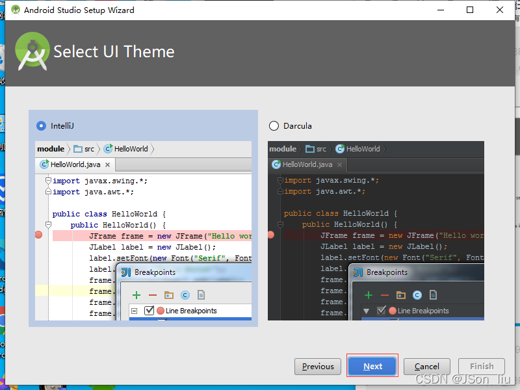
Task: Click the IntelliJ preview green plus icon
Action: point(136,295)
